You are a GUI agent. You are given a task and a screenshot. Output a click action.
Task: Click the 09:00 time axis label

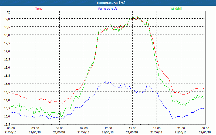click(84, 129)
